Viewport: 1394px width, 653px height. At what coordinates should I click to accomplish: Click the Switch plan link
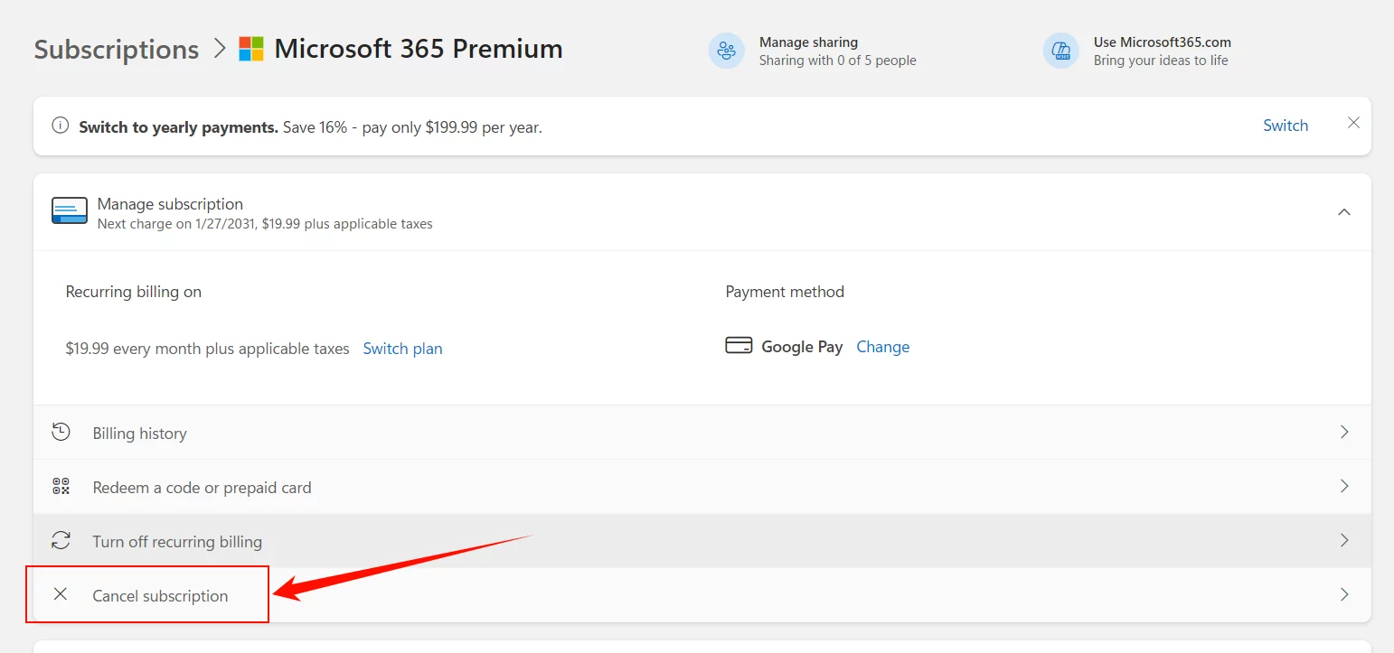click(x=402, y=349)
